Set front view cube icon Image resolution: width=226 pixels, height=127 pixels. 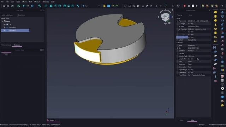coord(51,6)
